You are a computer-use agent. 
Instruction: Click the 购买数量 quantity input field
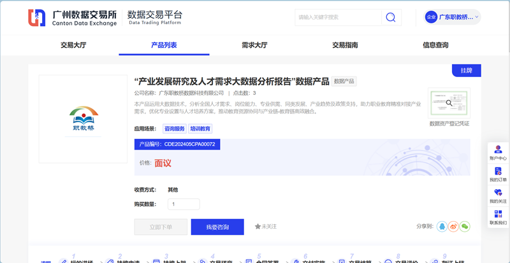pos(184,204)
